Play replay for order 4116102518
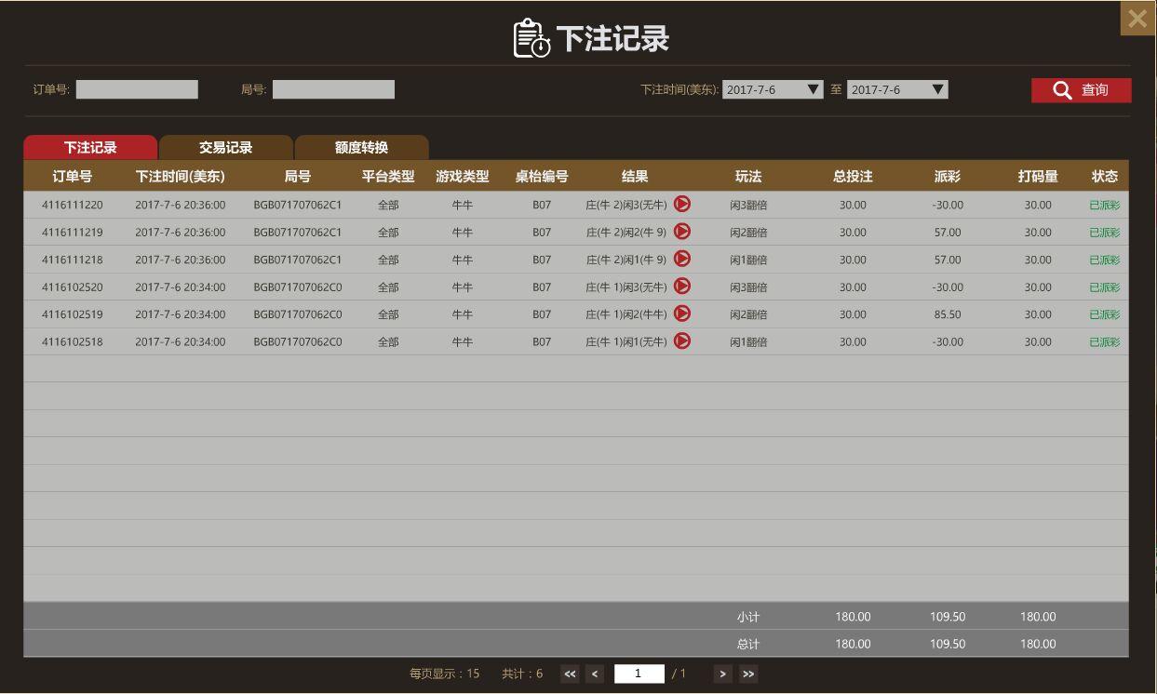1157x694 pixels. [682, 341]
